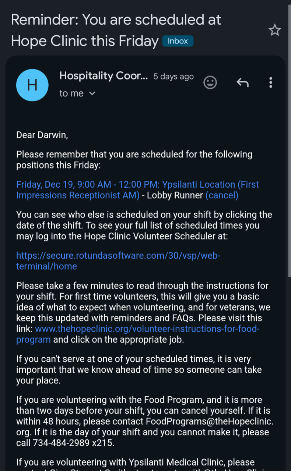Add an emoji reaction to the email

(210, 82)
